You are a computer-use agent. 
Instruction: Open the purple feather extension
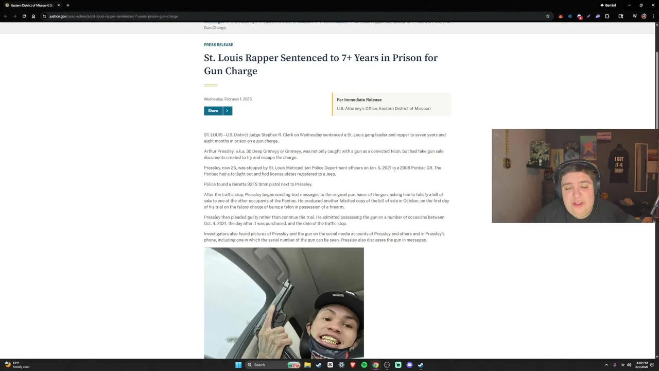pyautogui.click(x=588, y=16)
